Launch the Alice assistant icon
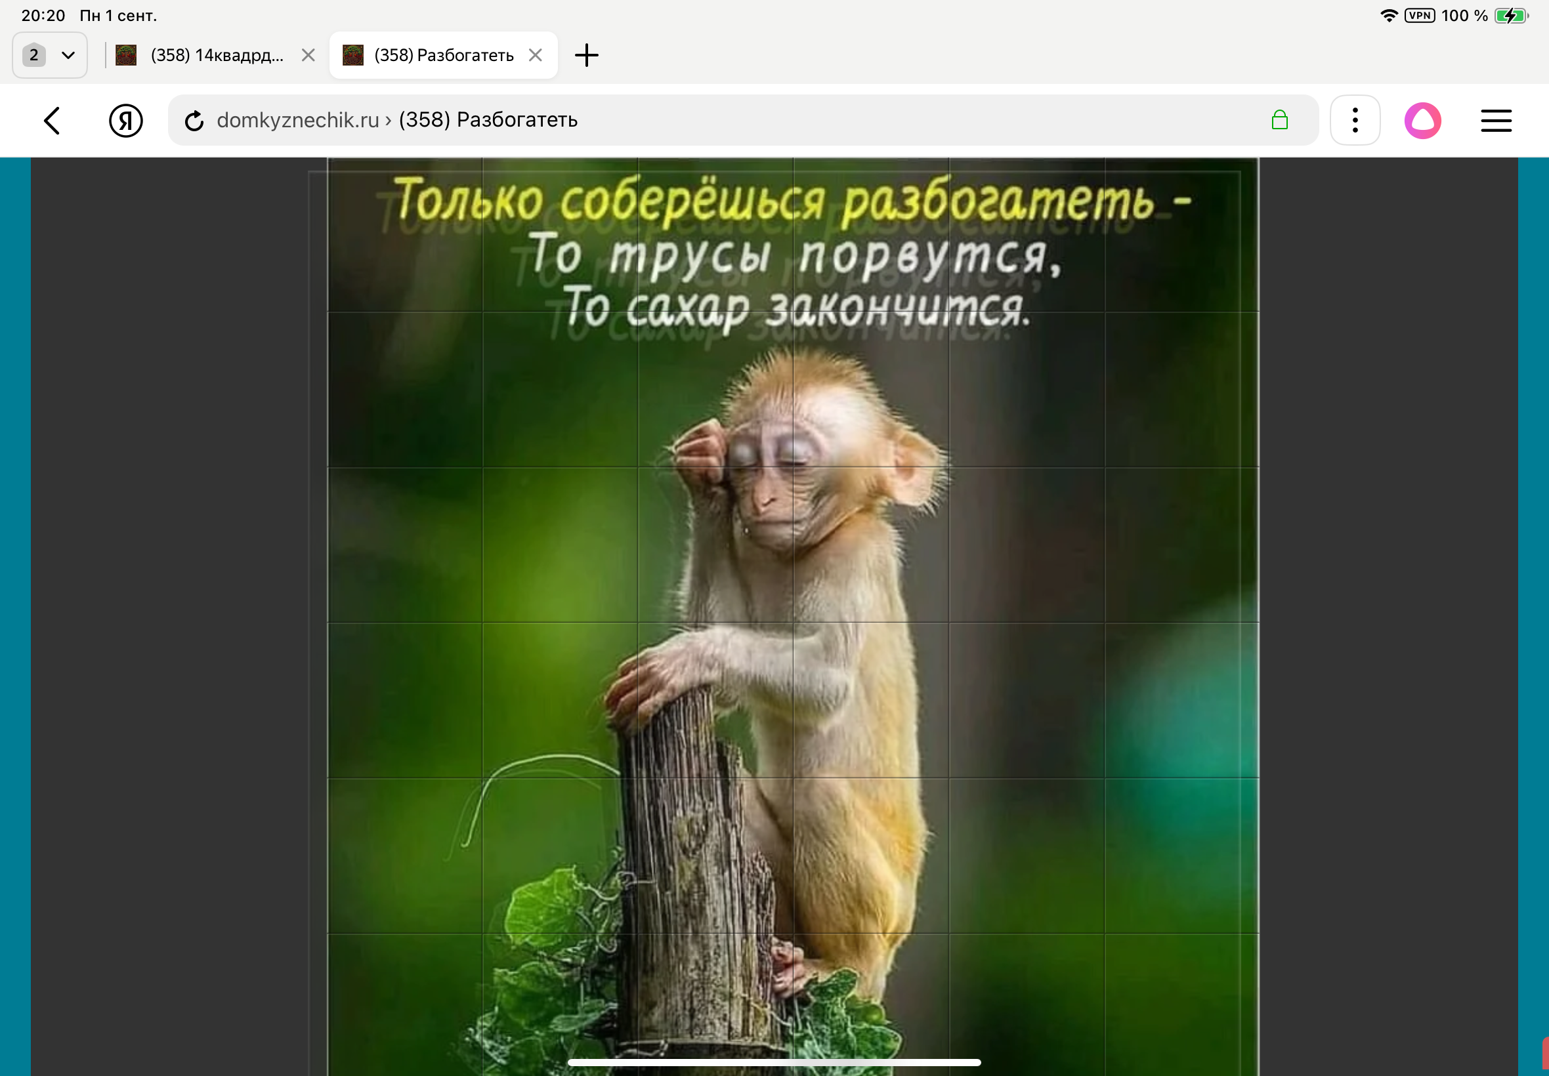This screenshot has height=1076, width=1549. pos(1423,121)
